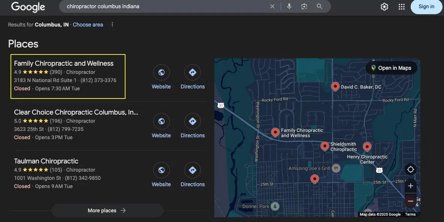
Task: Submit search with the magnifying glass icon
Action: point(319,6)
